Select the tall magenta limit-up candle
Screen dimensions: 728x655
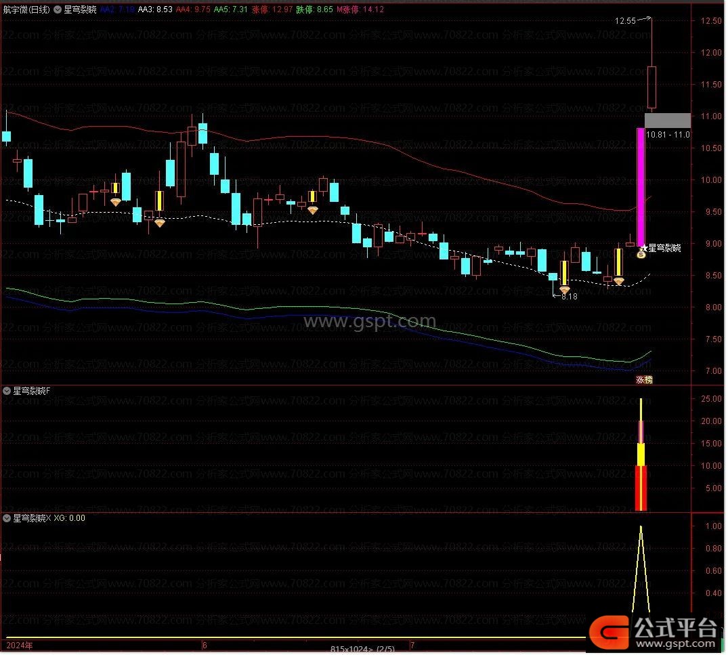(641, 187)
